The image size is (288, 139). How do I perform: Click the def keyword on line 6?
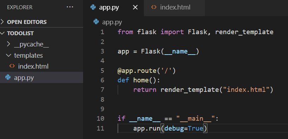pos(124,80)
